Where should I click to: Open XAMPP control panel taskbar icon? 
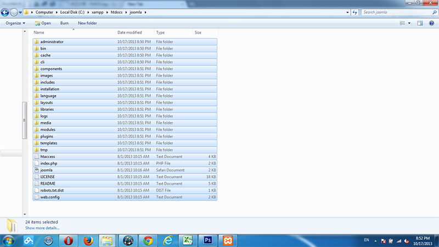coord(228,240)
